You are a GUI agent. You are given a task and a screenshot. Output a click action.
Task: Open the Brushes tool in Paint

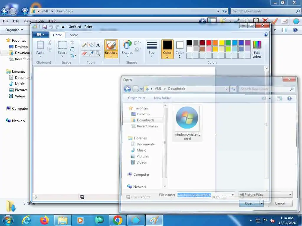pos(111,49)
